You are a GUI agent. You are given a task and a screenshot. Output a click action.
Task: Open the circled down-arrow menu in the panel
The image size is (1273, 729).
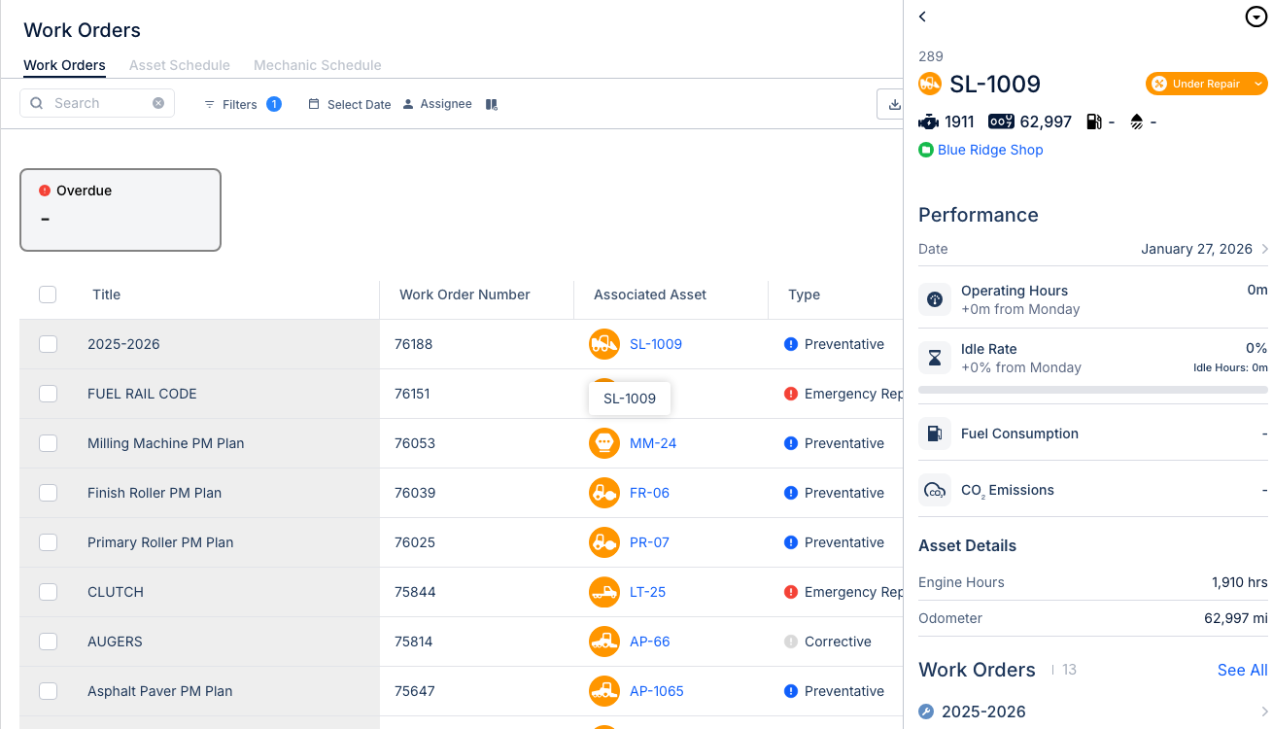point(1256,17)
